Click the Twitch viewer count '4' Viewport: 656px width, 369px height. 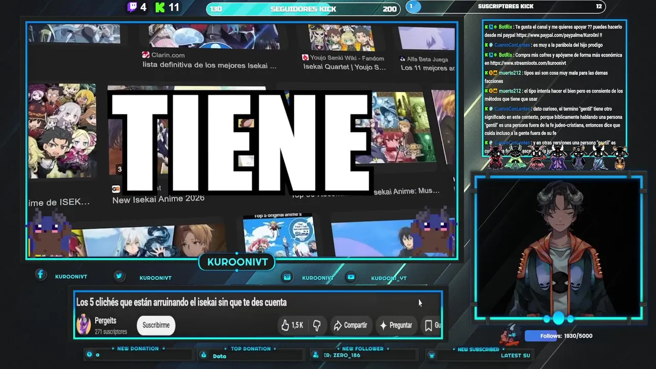coord(143,7)
